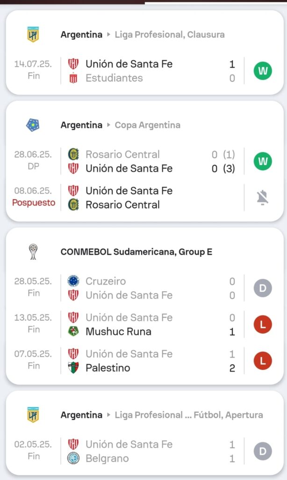
Task: Click the Palestino team crest
Action: tap(73, 367)
